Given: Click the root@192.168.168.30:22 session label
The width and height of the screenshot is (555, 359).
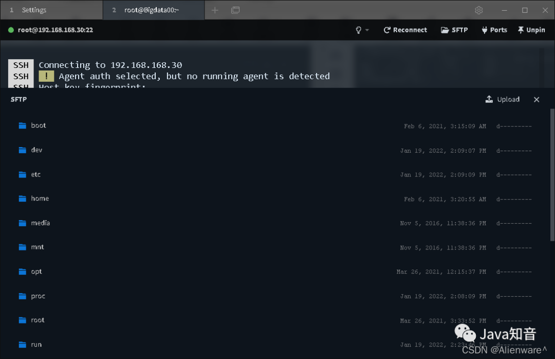Looking at the screenshot, I should tap(55, 30).
